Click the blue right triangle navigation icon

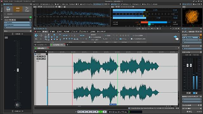point(57,37)
